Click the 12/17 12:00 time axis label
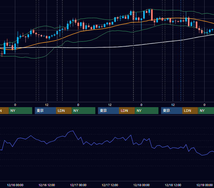Image resolution: width=214 pixels, height=188 pixels. tap(110, 185)
